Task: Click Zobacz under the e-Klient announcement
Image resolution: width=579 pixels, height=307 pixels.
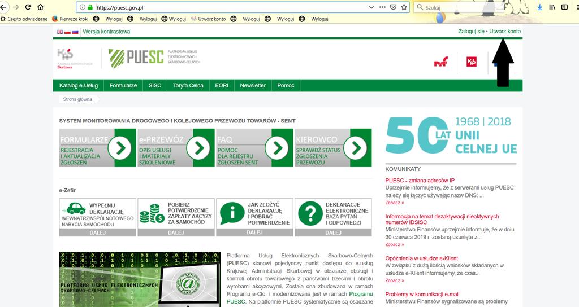Action: [394, 280]
